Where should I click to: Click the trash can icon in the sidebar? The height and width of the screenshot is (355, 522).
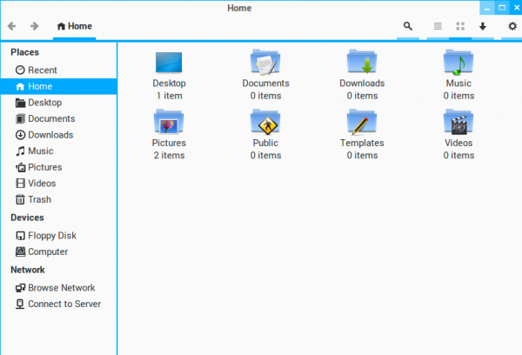[20, 199]
